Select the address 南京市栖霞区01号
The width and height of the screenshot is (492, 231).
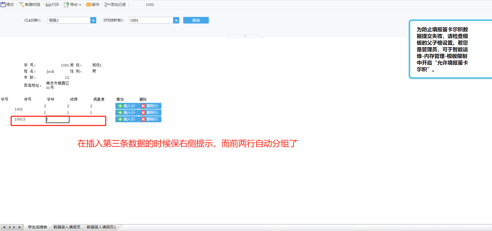[x=58, y=85]
